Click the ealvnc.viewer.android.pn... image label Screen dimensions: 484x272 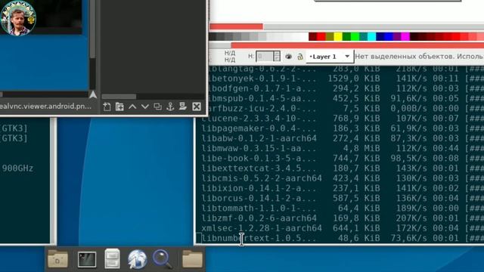[x=45, y=107]
